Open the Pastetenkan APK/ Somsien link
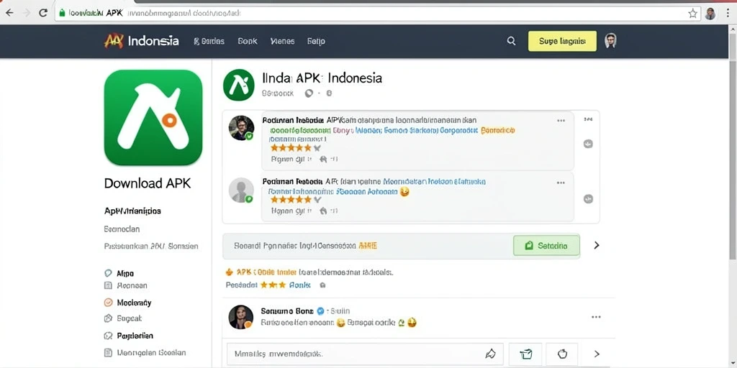This screenshot has height=368, width=737. click(151, 246)
